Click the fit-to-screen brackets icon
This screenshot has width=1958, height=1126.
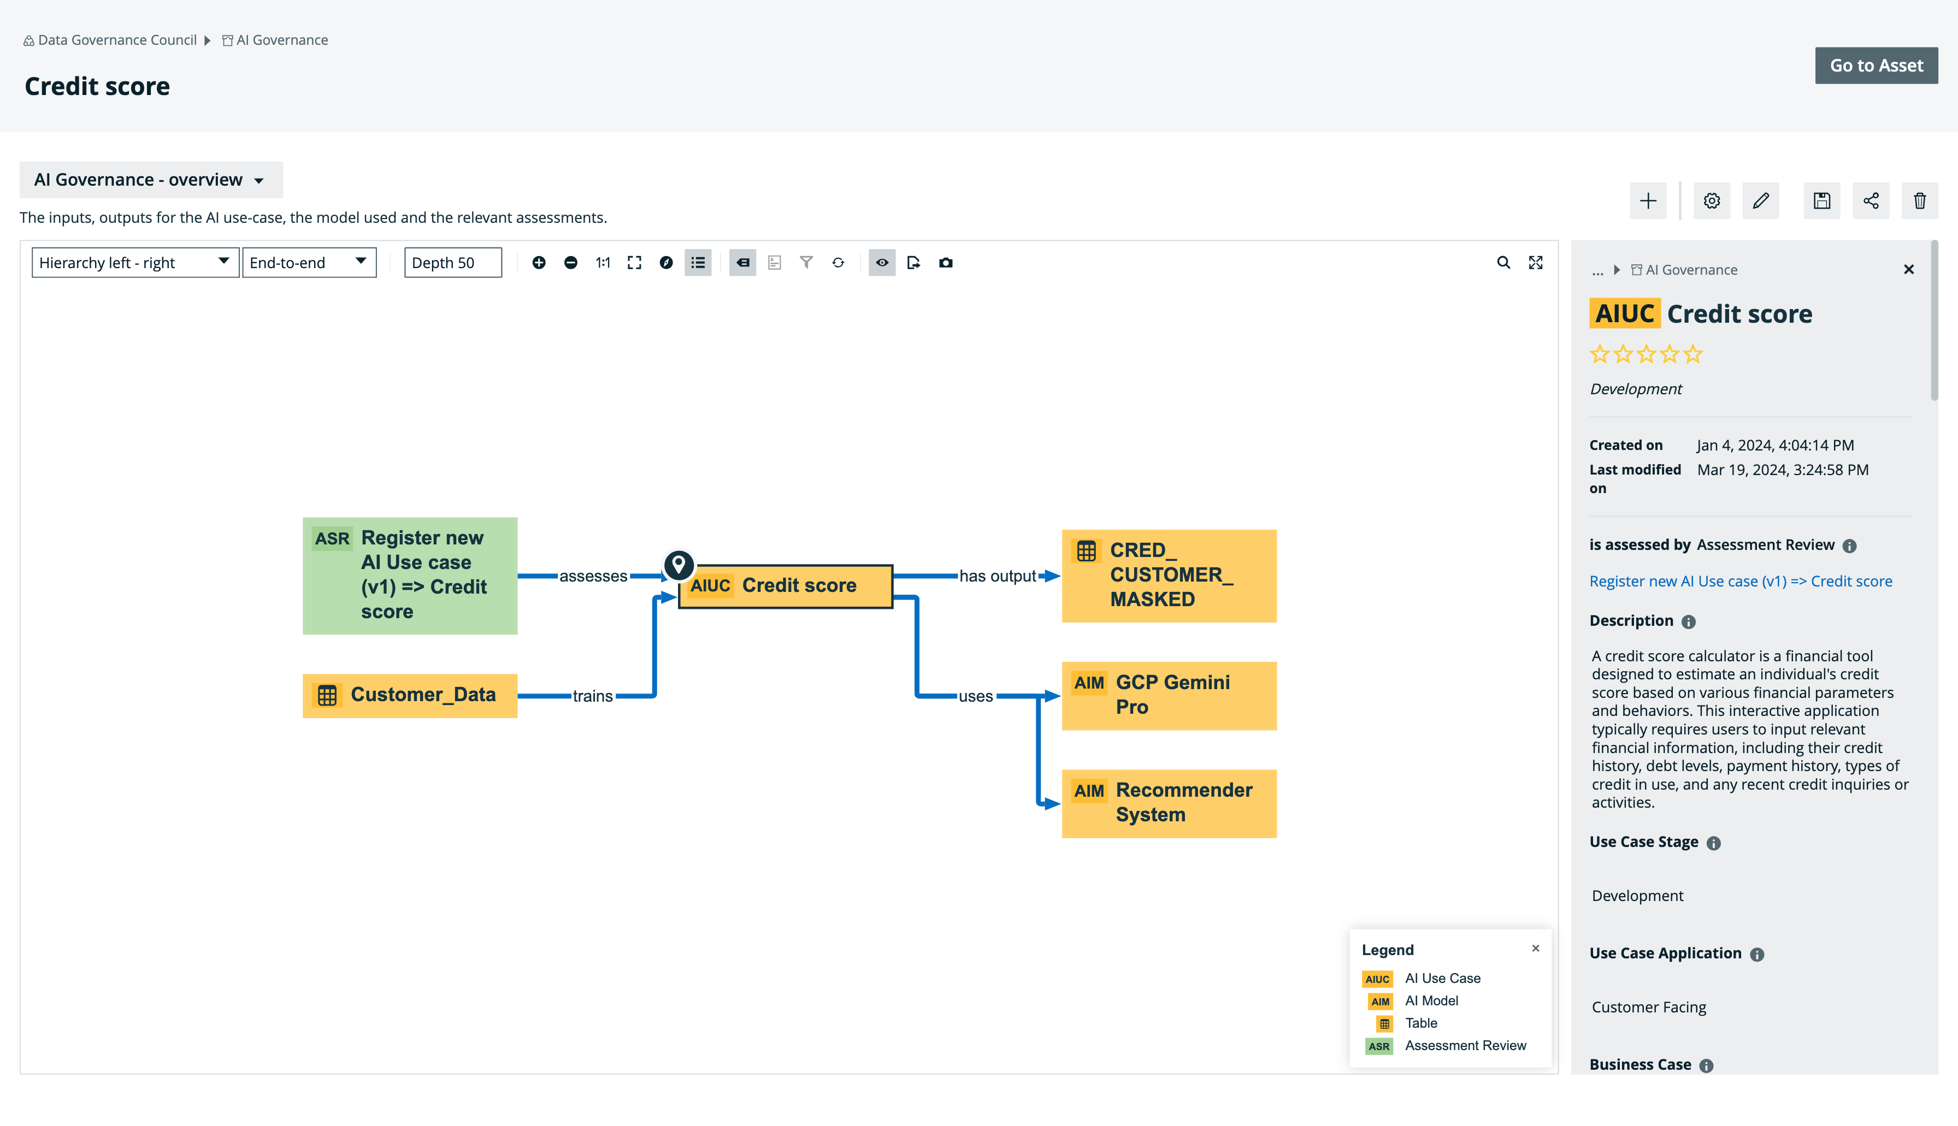(x=634, y=263)
